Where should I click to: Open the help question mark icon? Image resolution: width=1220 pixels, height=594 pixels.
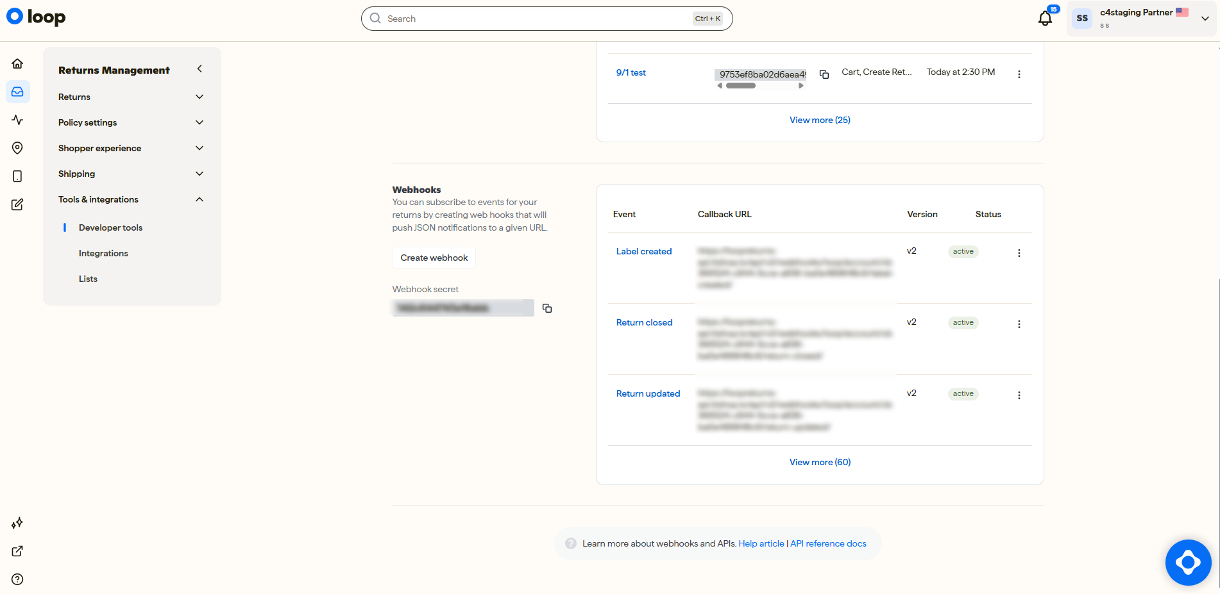(x=17, y=579)
